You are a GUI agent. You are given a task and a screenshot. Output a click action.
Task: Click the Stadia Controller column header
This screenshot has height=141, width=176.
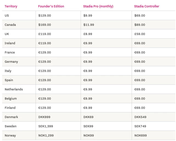[147, 6]
